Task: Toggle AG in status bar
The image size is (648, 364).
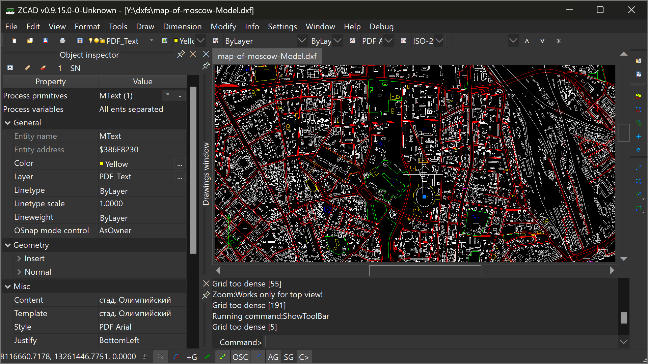Action: [x=273, y=357]
